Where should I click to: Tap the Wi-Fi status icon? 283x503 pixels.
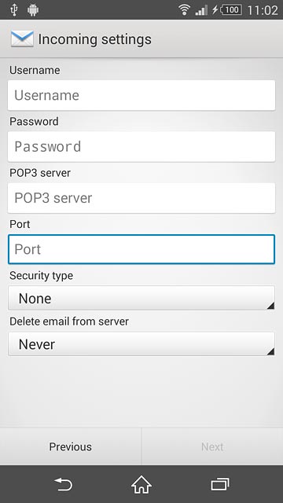185,10
